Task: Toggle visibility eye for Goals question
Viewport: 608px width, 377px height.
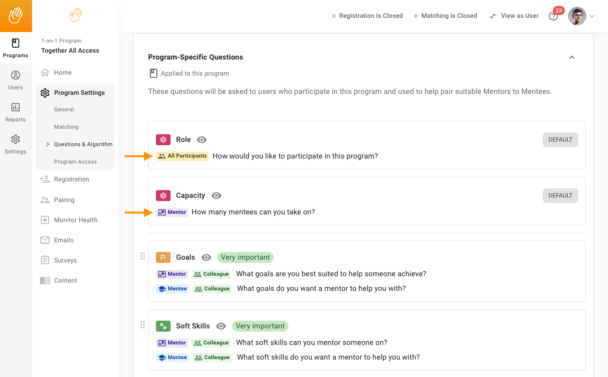Action: click(x=206, y=257)
